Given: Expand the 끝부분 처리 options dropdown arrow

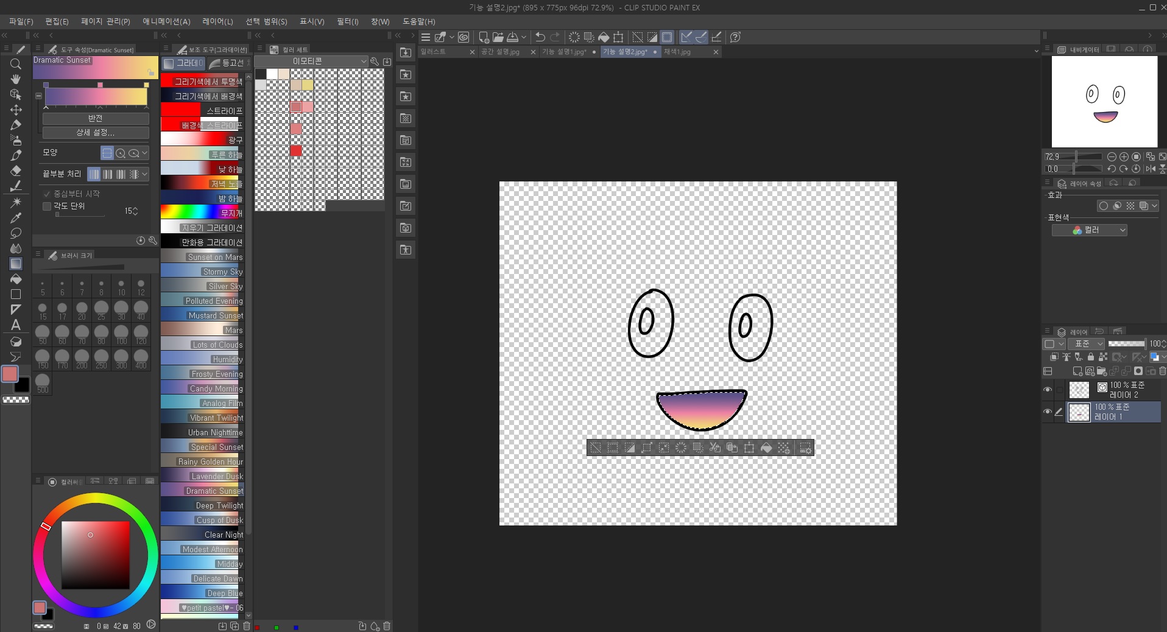Looking at the screenshot, I should (x=145, y=174).
